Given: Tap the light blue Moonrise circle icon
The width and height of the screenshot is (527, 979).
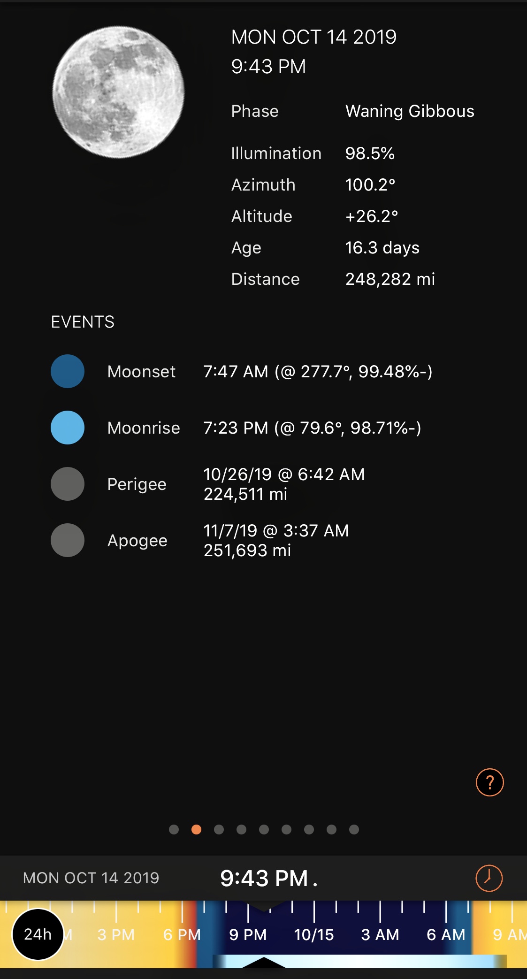Looking at the screenshot, I should (x=68, y=428).
